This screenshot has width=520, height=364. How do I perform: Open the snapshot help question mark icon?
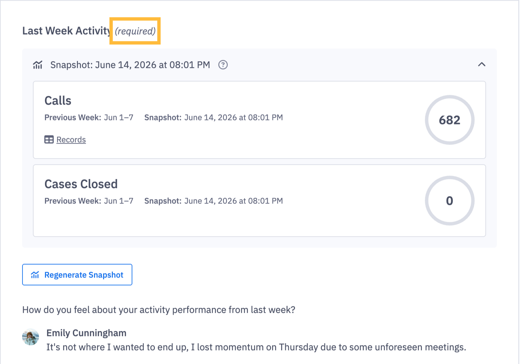tap(223, 65)
